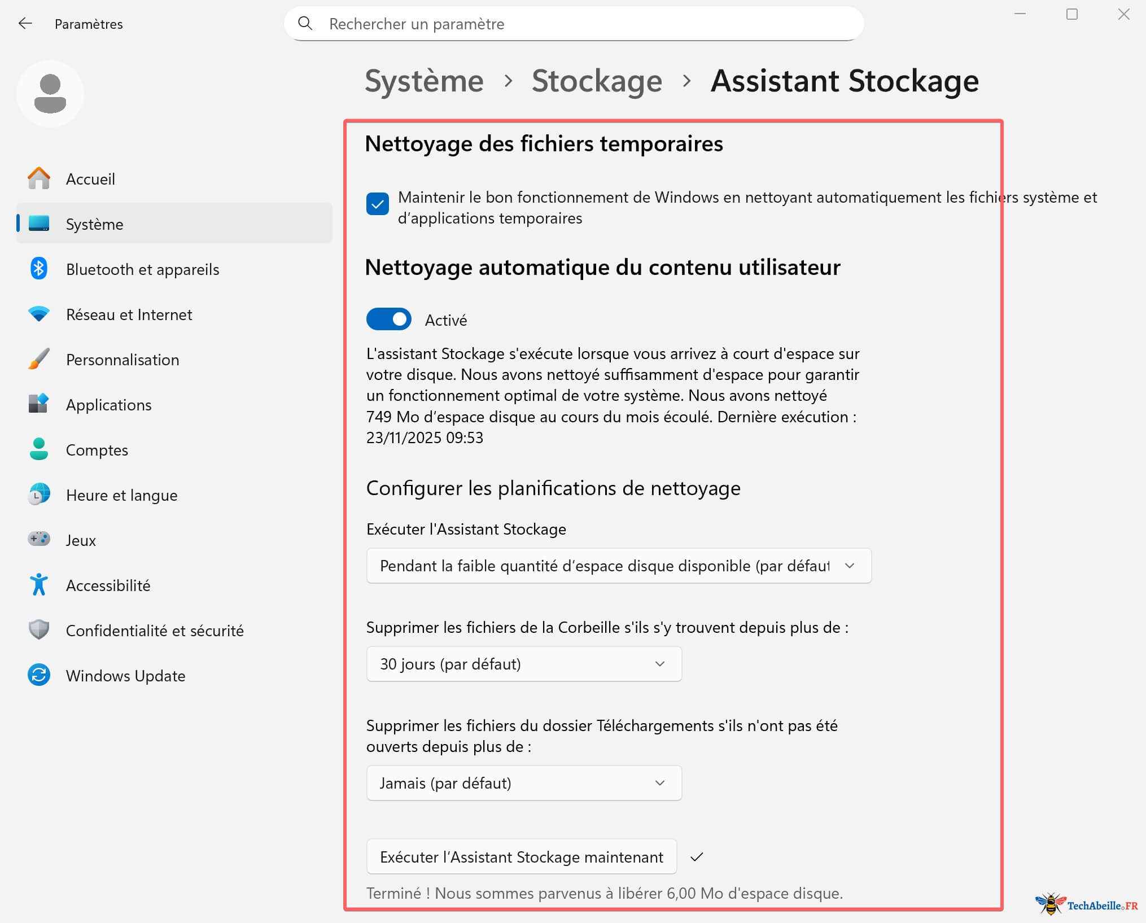Image resolution: width=1146 pixels, height=923 pixels.
Task: Open Bluetooth et appareils settings
Action: point(142,269)
